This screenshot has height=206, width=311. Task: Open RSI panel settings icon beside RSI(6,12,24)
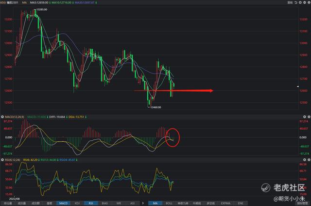tap(2, 160)
